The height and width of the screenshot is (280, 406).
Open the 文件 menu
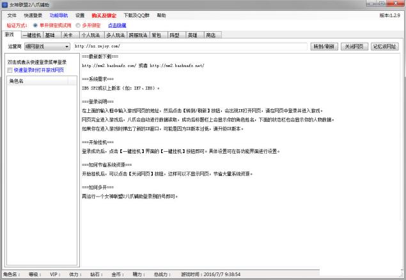click(12, 15)
